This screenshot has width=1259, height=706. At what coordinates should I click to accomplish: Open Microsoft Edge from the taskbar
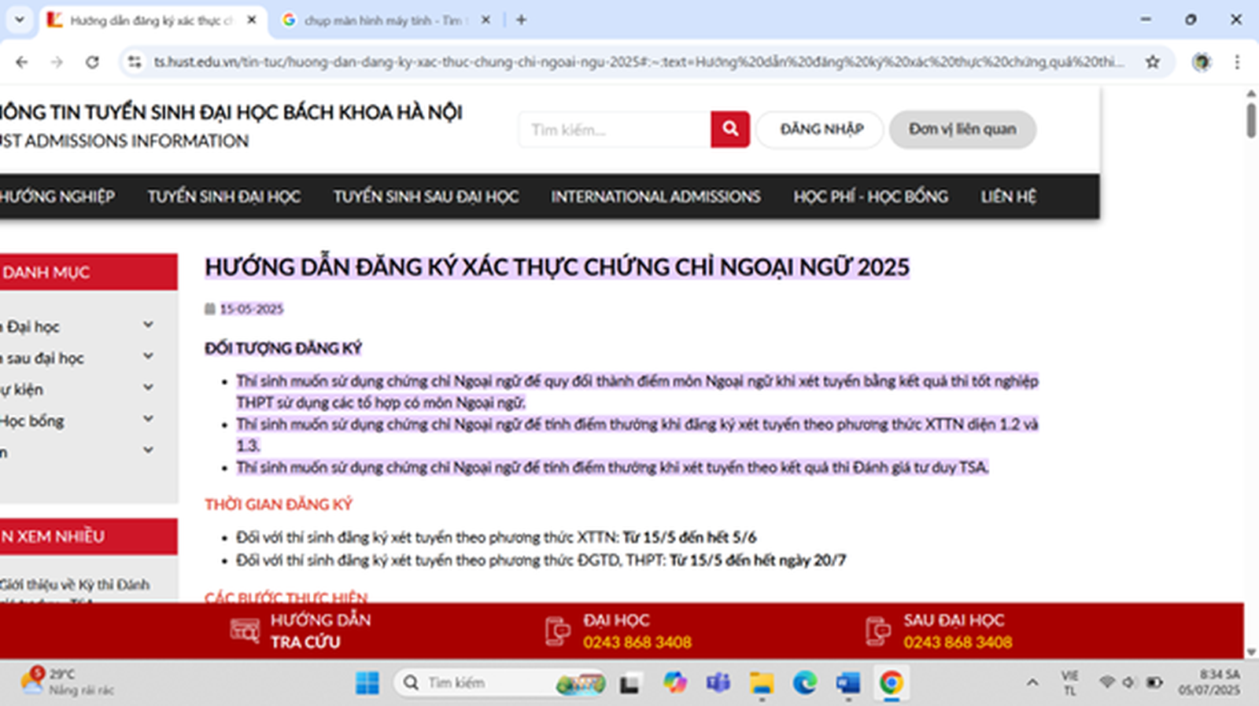pyautogui.click(x=804, y=682)
